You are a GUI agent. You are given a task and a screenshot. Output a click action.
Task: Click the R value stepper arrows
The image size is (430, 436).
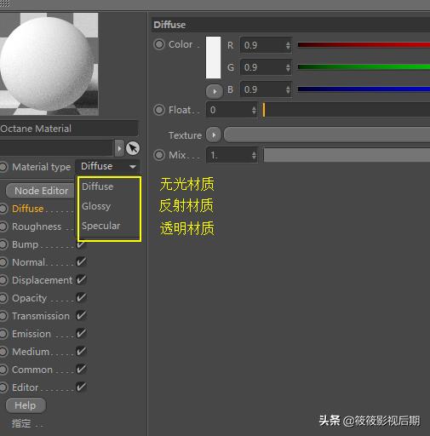288,45
